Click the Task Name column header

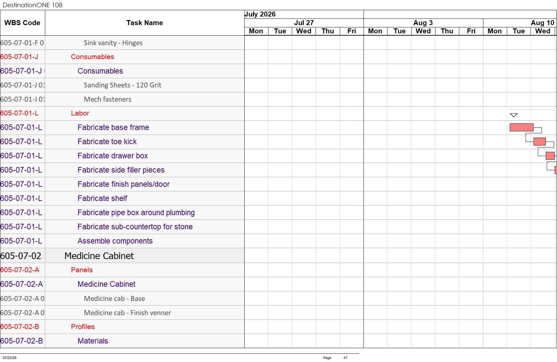point(145,23)
